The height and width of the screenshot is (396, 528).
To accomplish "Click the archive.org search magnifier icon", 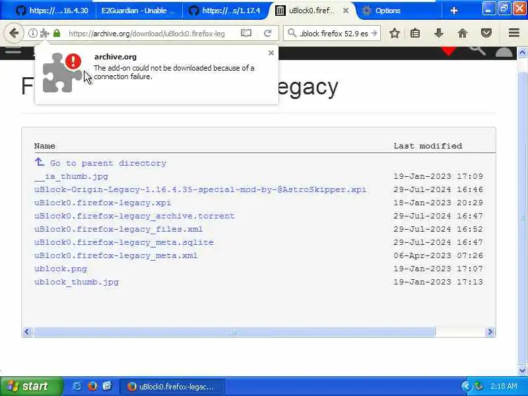I will coord(477,51).
